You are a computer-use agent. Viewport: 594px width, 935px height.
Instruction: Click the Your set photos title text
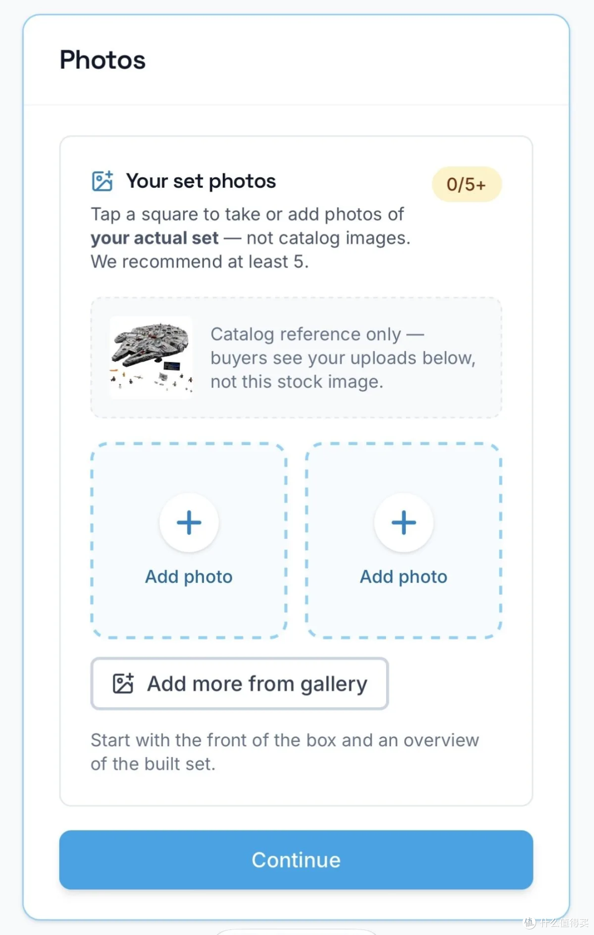click(x=201, y=181)
